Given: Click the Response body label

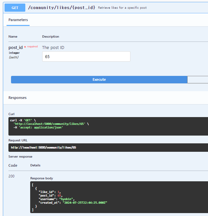Looking at the screenshot, I should click(x=42, y=178).
